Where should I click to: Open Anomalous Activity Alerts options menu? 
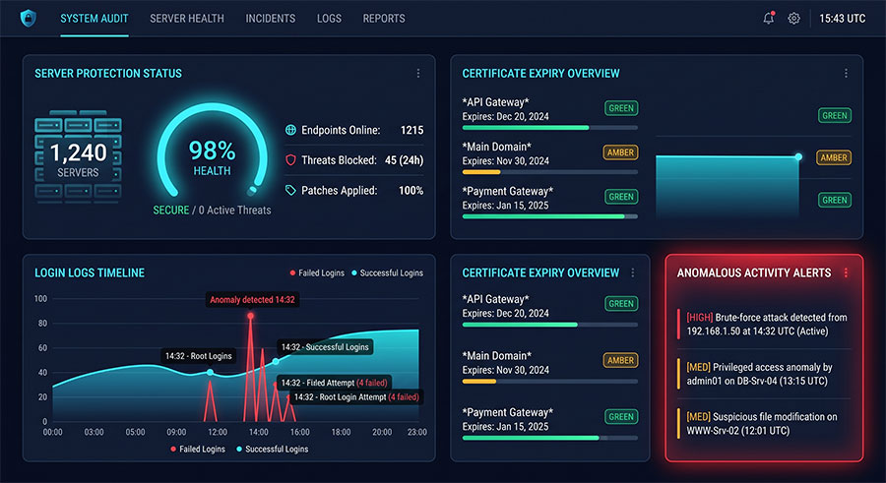pos(846,272)
